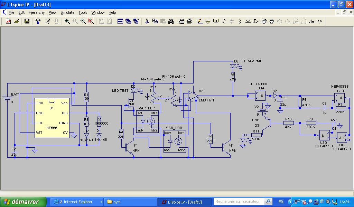Select the NE555 U1 component
This screenshot has height=207, width=354.
coord(52,118)
